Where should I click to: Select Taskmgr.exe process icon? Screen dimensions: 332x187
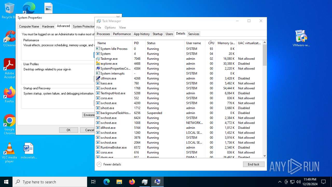(98, 59)
